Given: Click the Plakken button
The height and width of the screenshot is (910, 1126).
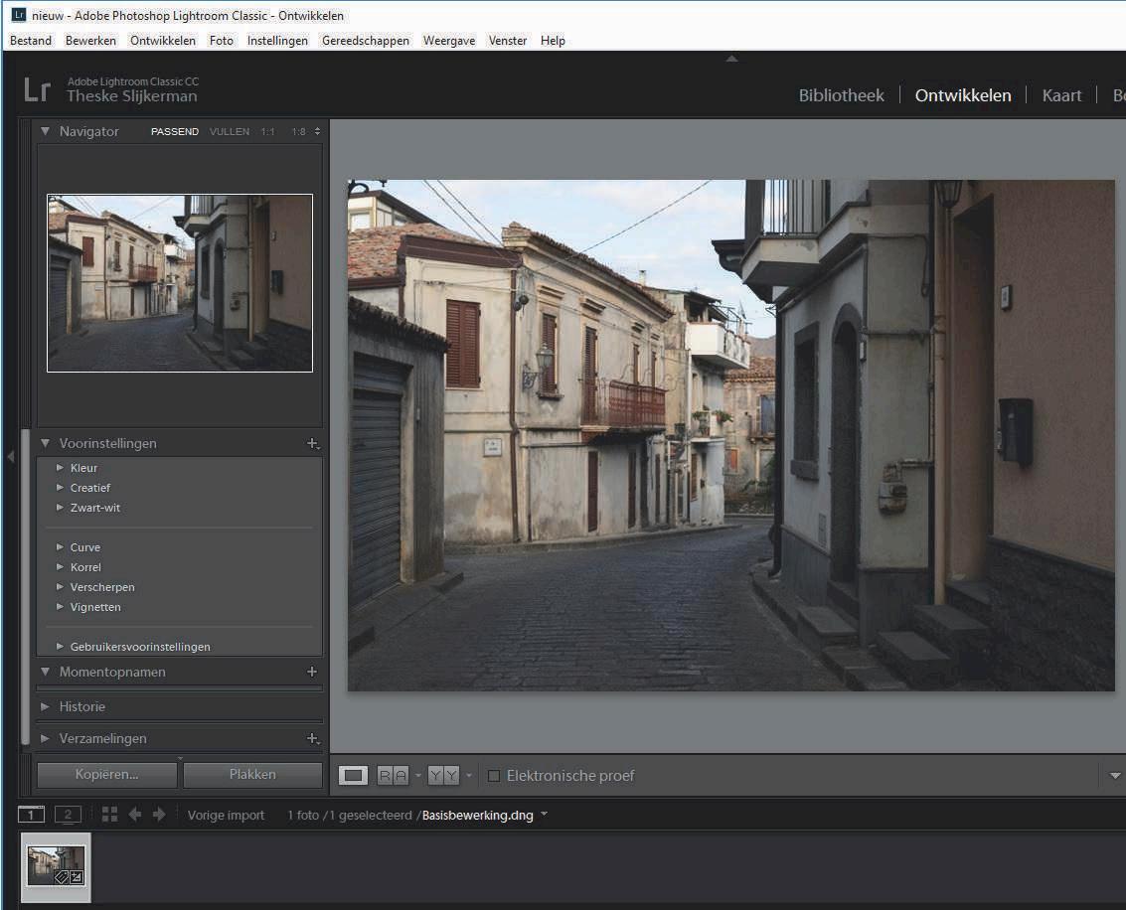Looking at the screenshot, I should tap(252, 775).
